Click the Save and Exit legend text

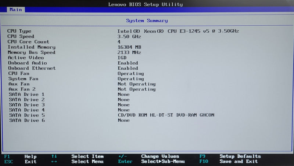point(239,161)
